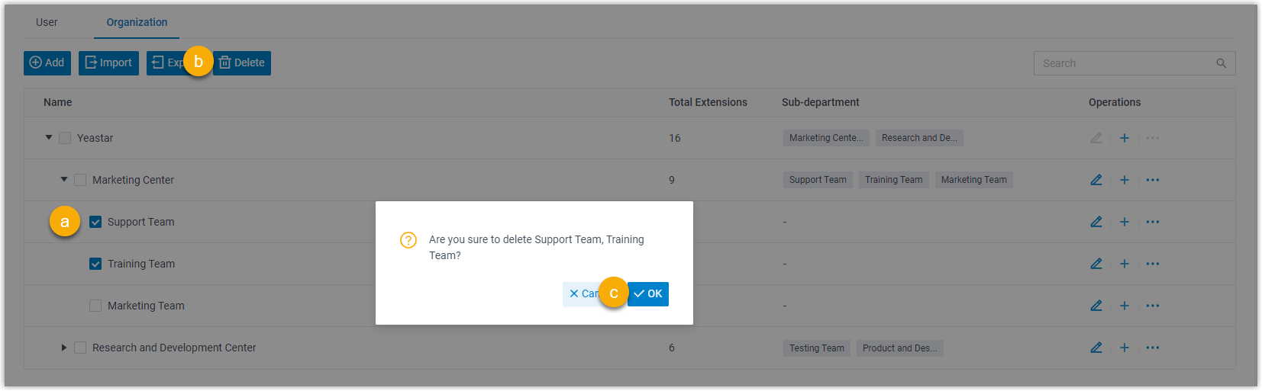Switch to the User tab
The height and width of the screenshot is (391, 1262).
pos(47,22)
